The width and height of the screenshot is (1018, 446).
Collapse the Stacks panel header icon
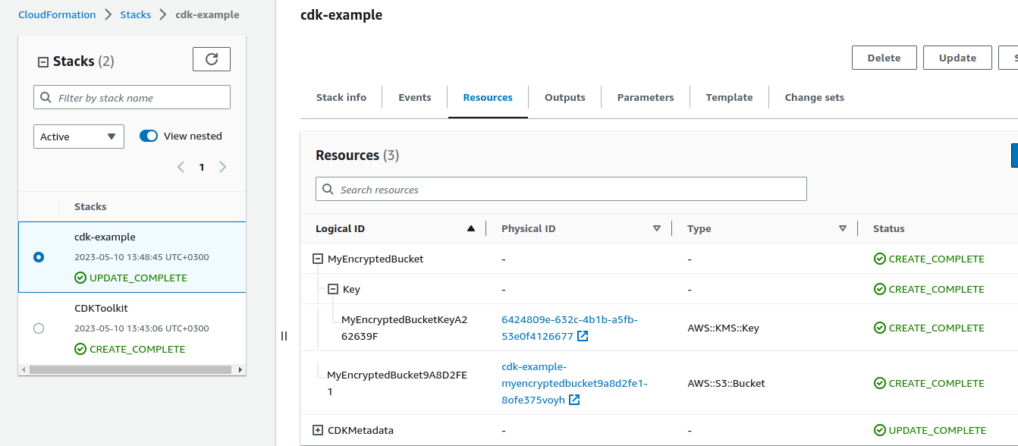tap(43, 62)
